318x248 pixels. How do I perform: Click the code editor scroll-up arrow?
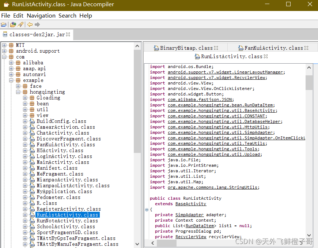coord(309,68)
